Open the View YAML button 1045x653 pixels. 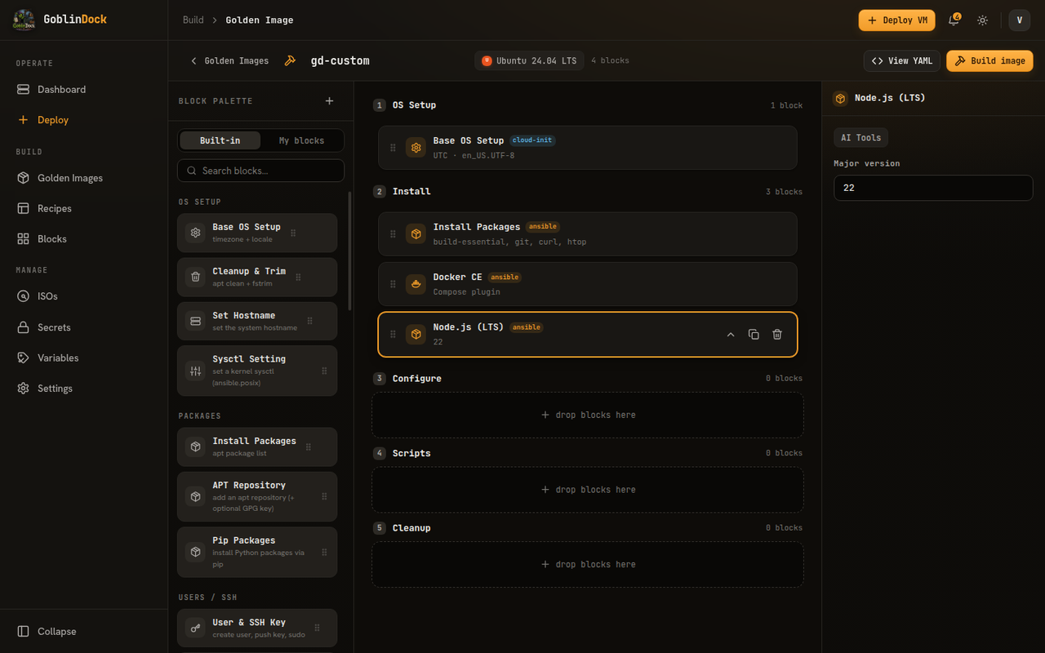pos(902,61)
